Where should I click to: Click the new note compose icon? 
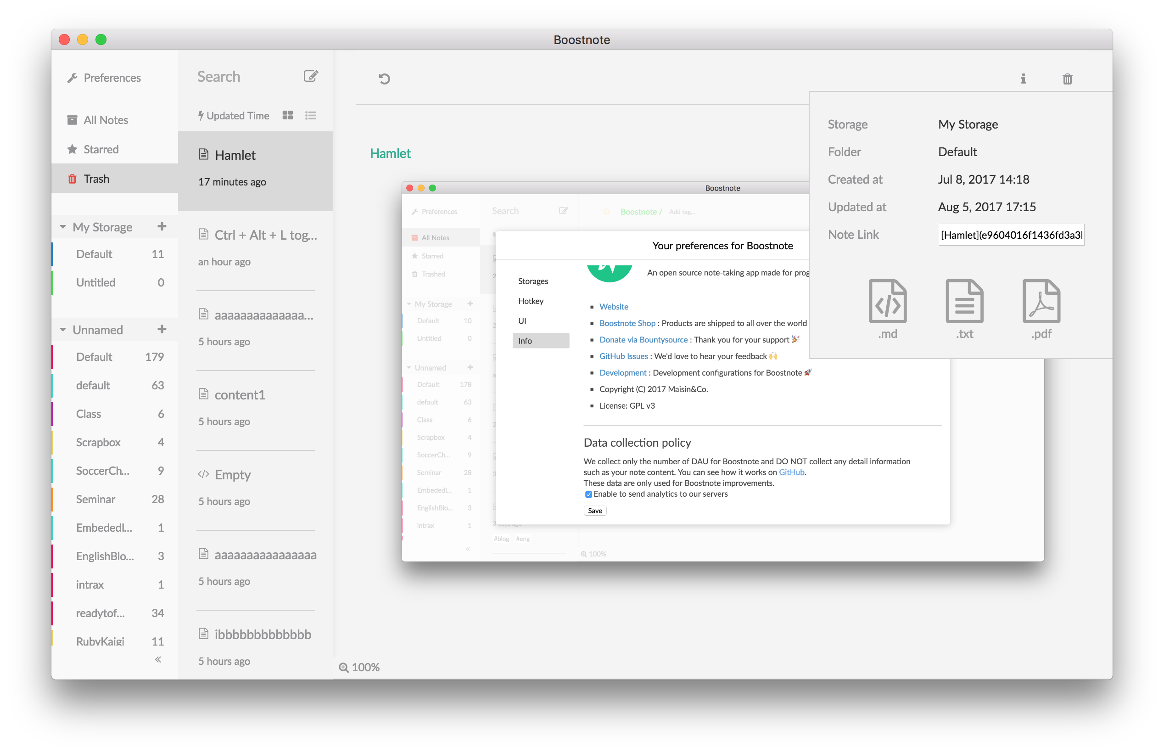[311, 76]
